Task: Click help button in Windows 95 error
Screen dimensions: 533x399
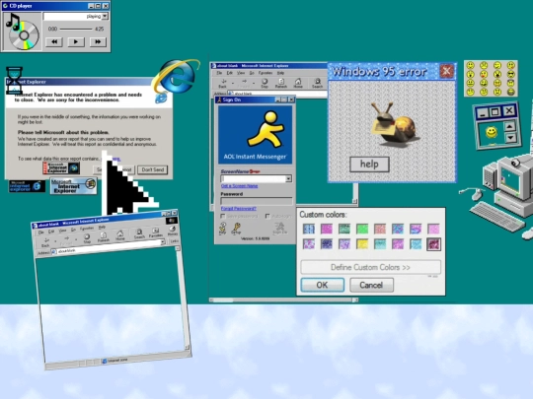Action: pos(369,165)
